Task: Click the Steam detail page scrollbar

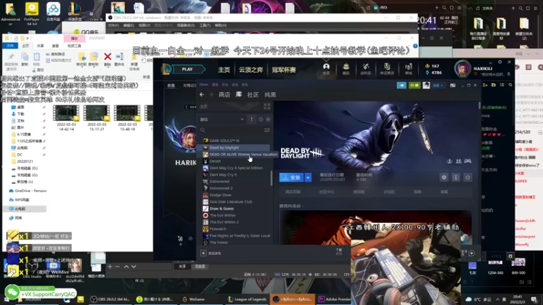Action: (x=480, y=106)
